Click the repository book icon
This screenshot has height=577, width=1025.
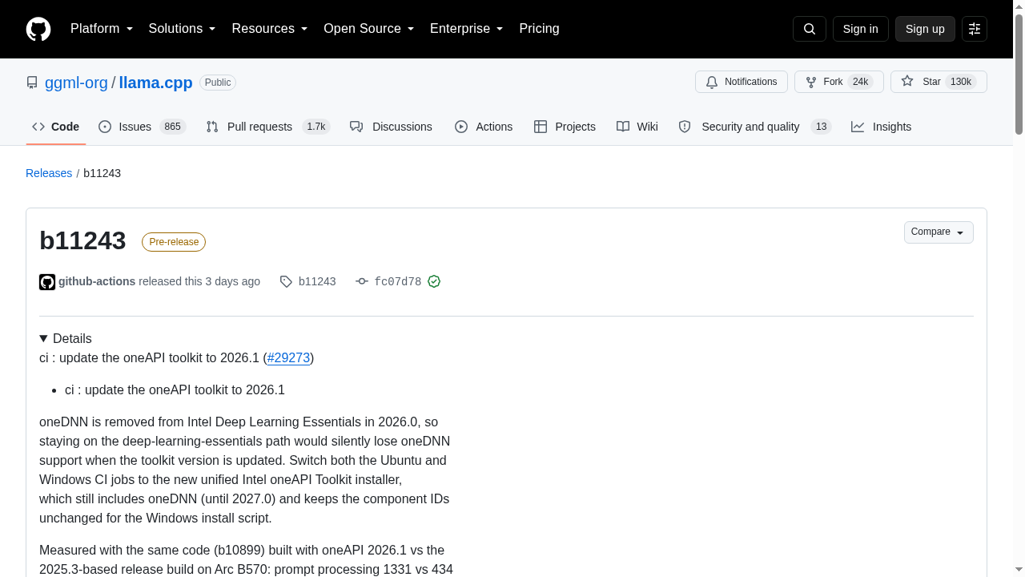tap(32, 83)
